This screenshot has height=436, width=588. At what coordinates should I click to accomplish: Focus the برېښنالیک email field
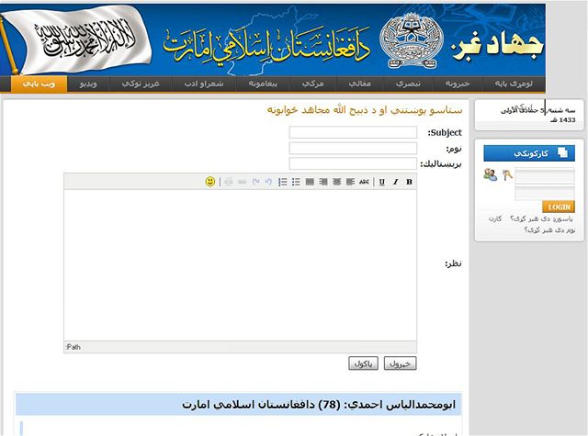353,163
